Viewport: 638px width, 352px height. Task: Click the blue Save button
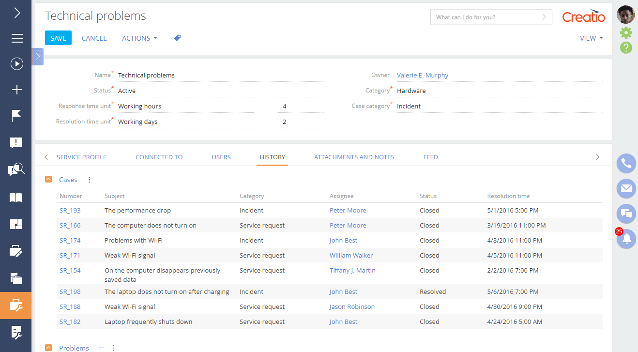tap(58, 38)
